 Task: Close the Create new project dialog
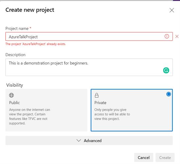pyautogui.click(x=172, y=10)
